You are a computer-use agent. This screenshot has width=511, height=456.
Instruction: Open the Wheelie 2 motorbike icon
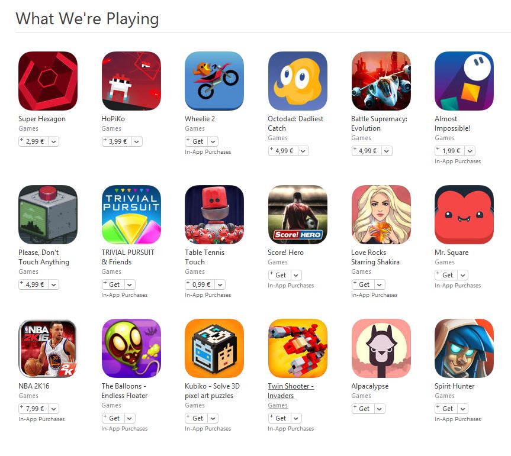coord(214,81)
